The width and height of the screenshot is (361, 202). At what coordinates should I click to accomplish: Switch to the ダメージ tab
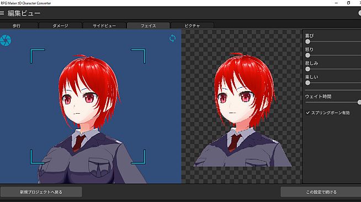[60, 25]
